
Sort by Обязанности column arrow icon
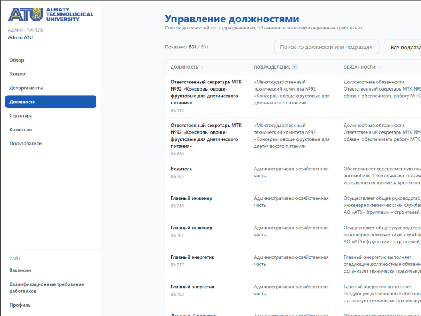(380, 67)
